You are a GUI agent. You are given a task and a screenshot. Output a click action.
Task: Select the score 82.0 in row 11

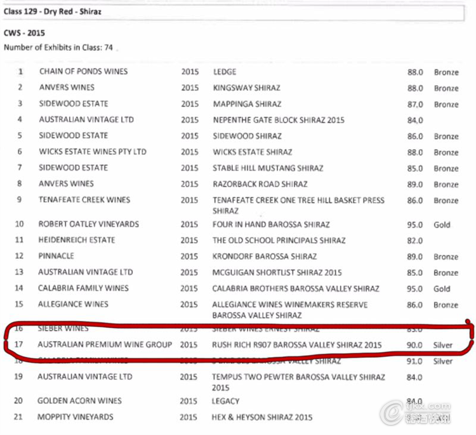click(x=414, y=241)
